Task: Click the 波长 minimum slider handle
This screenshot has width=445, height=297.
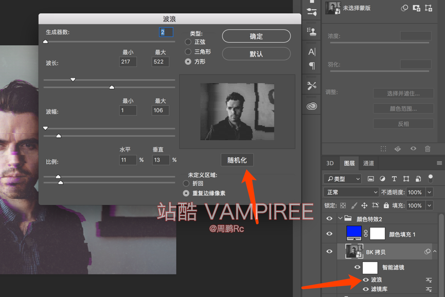Action: pyautogui.click(x=73, y=80)
